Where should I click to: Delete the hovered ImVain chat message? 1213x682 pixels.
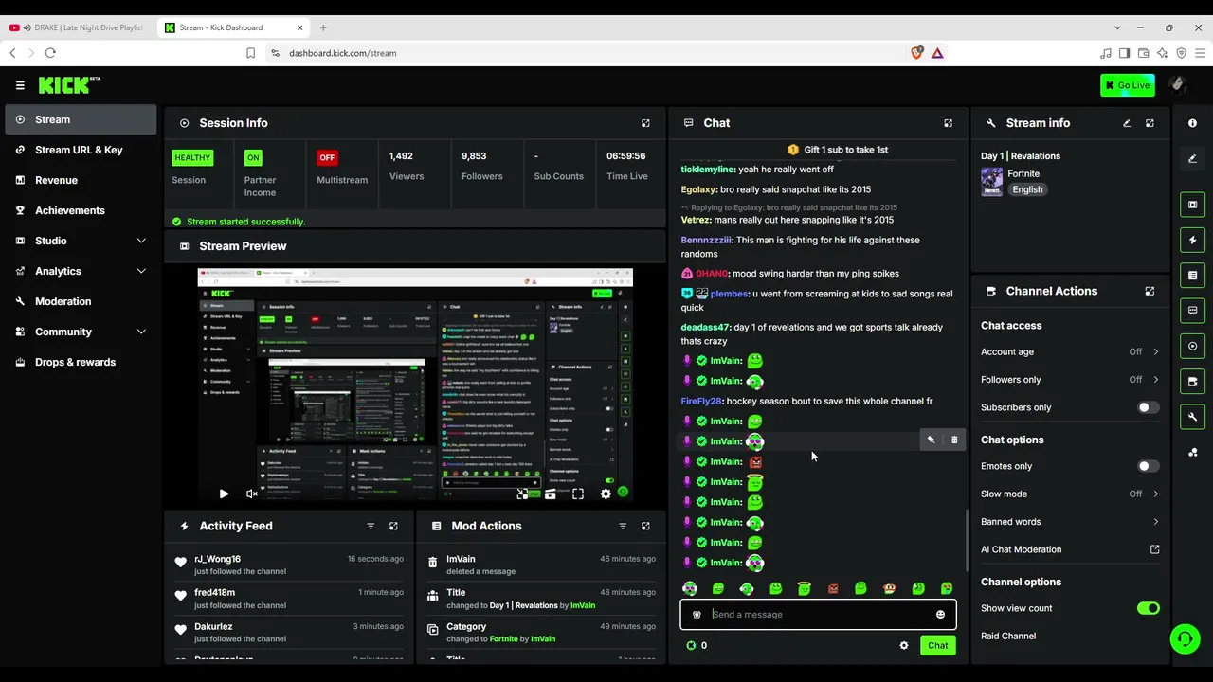tap(954, 440)
